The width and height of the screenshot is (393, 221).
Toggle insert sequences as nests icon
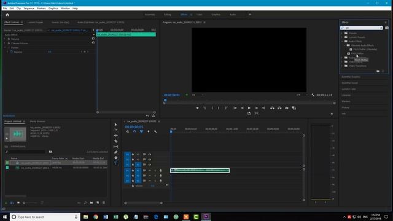pos(127,131)
